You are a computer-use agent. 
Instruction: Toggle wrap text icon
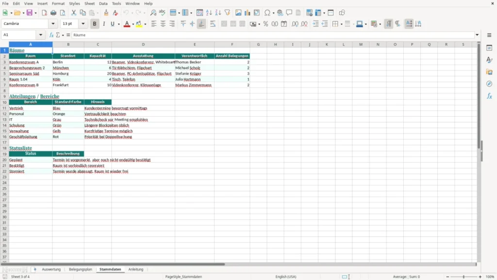click(213, 24)
